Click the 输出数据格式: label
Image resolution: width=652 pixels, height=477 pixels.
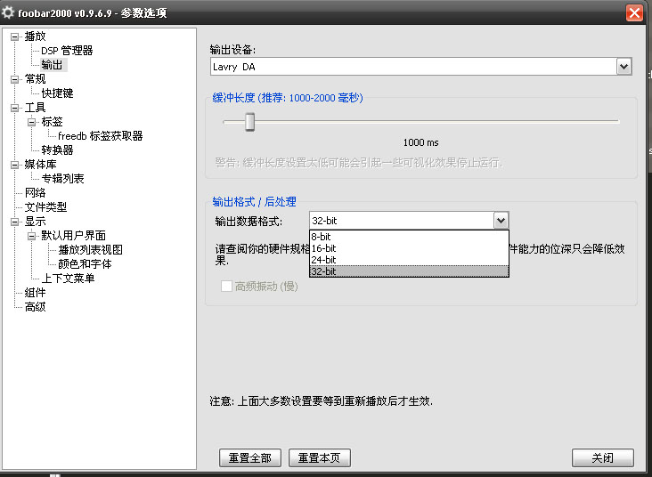[249, 221]
